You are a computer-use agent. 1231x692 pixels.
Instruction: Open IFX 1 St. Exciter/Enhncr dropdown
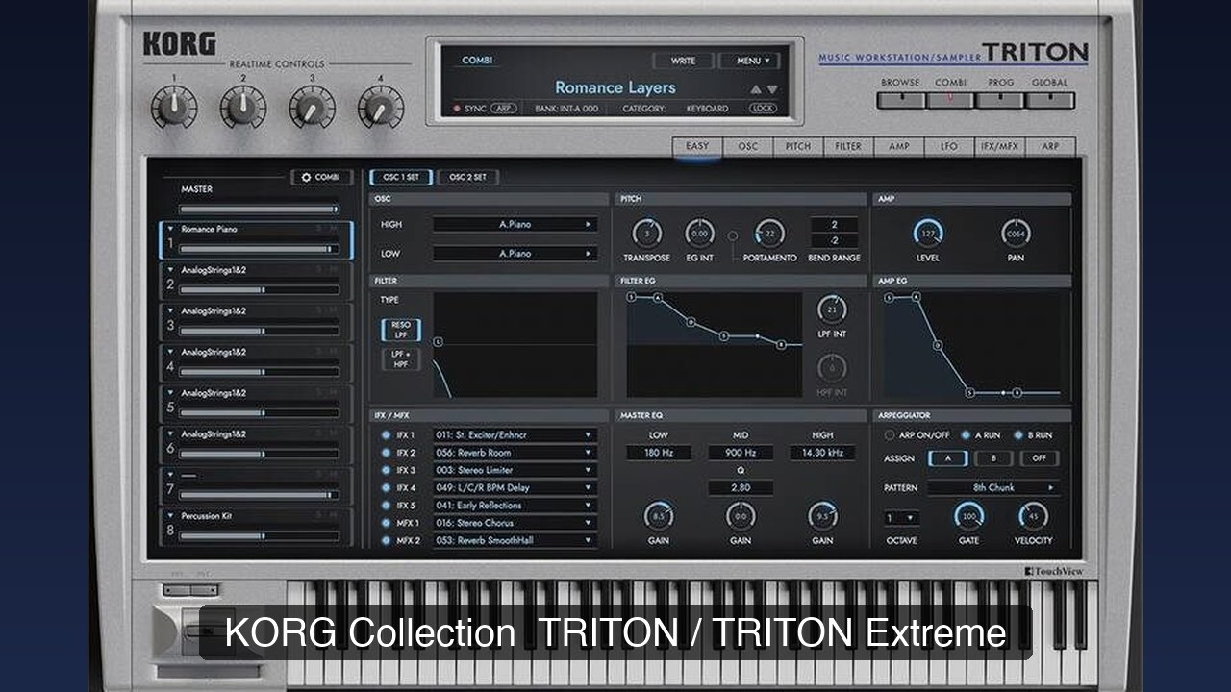[x=515, y=435]
